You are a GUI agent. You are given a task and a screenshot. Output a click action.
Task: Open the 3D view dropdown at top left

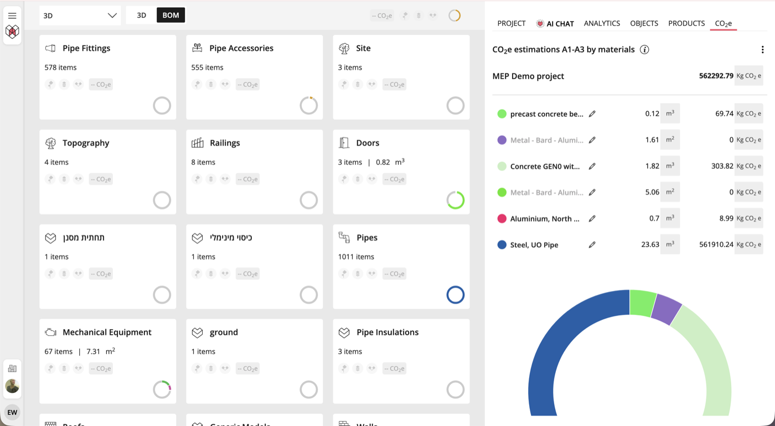pyautogui.click(x=80, y=15)
